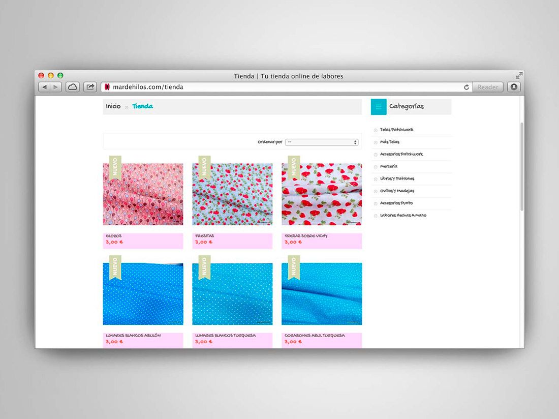Click the Tienda breadcrumb link

click(x=143, y=106)
